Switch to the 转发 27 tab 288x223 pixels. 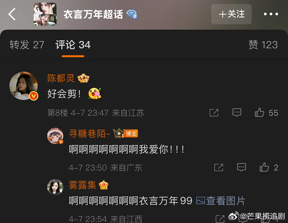[27, 45]
